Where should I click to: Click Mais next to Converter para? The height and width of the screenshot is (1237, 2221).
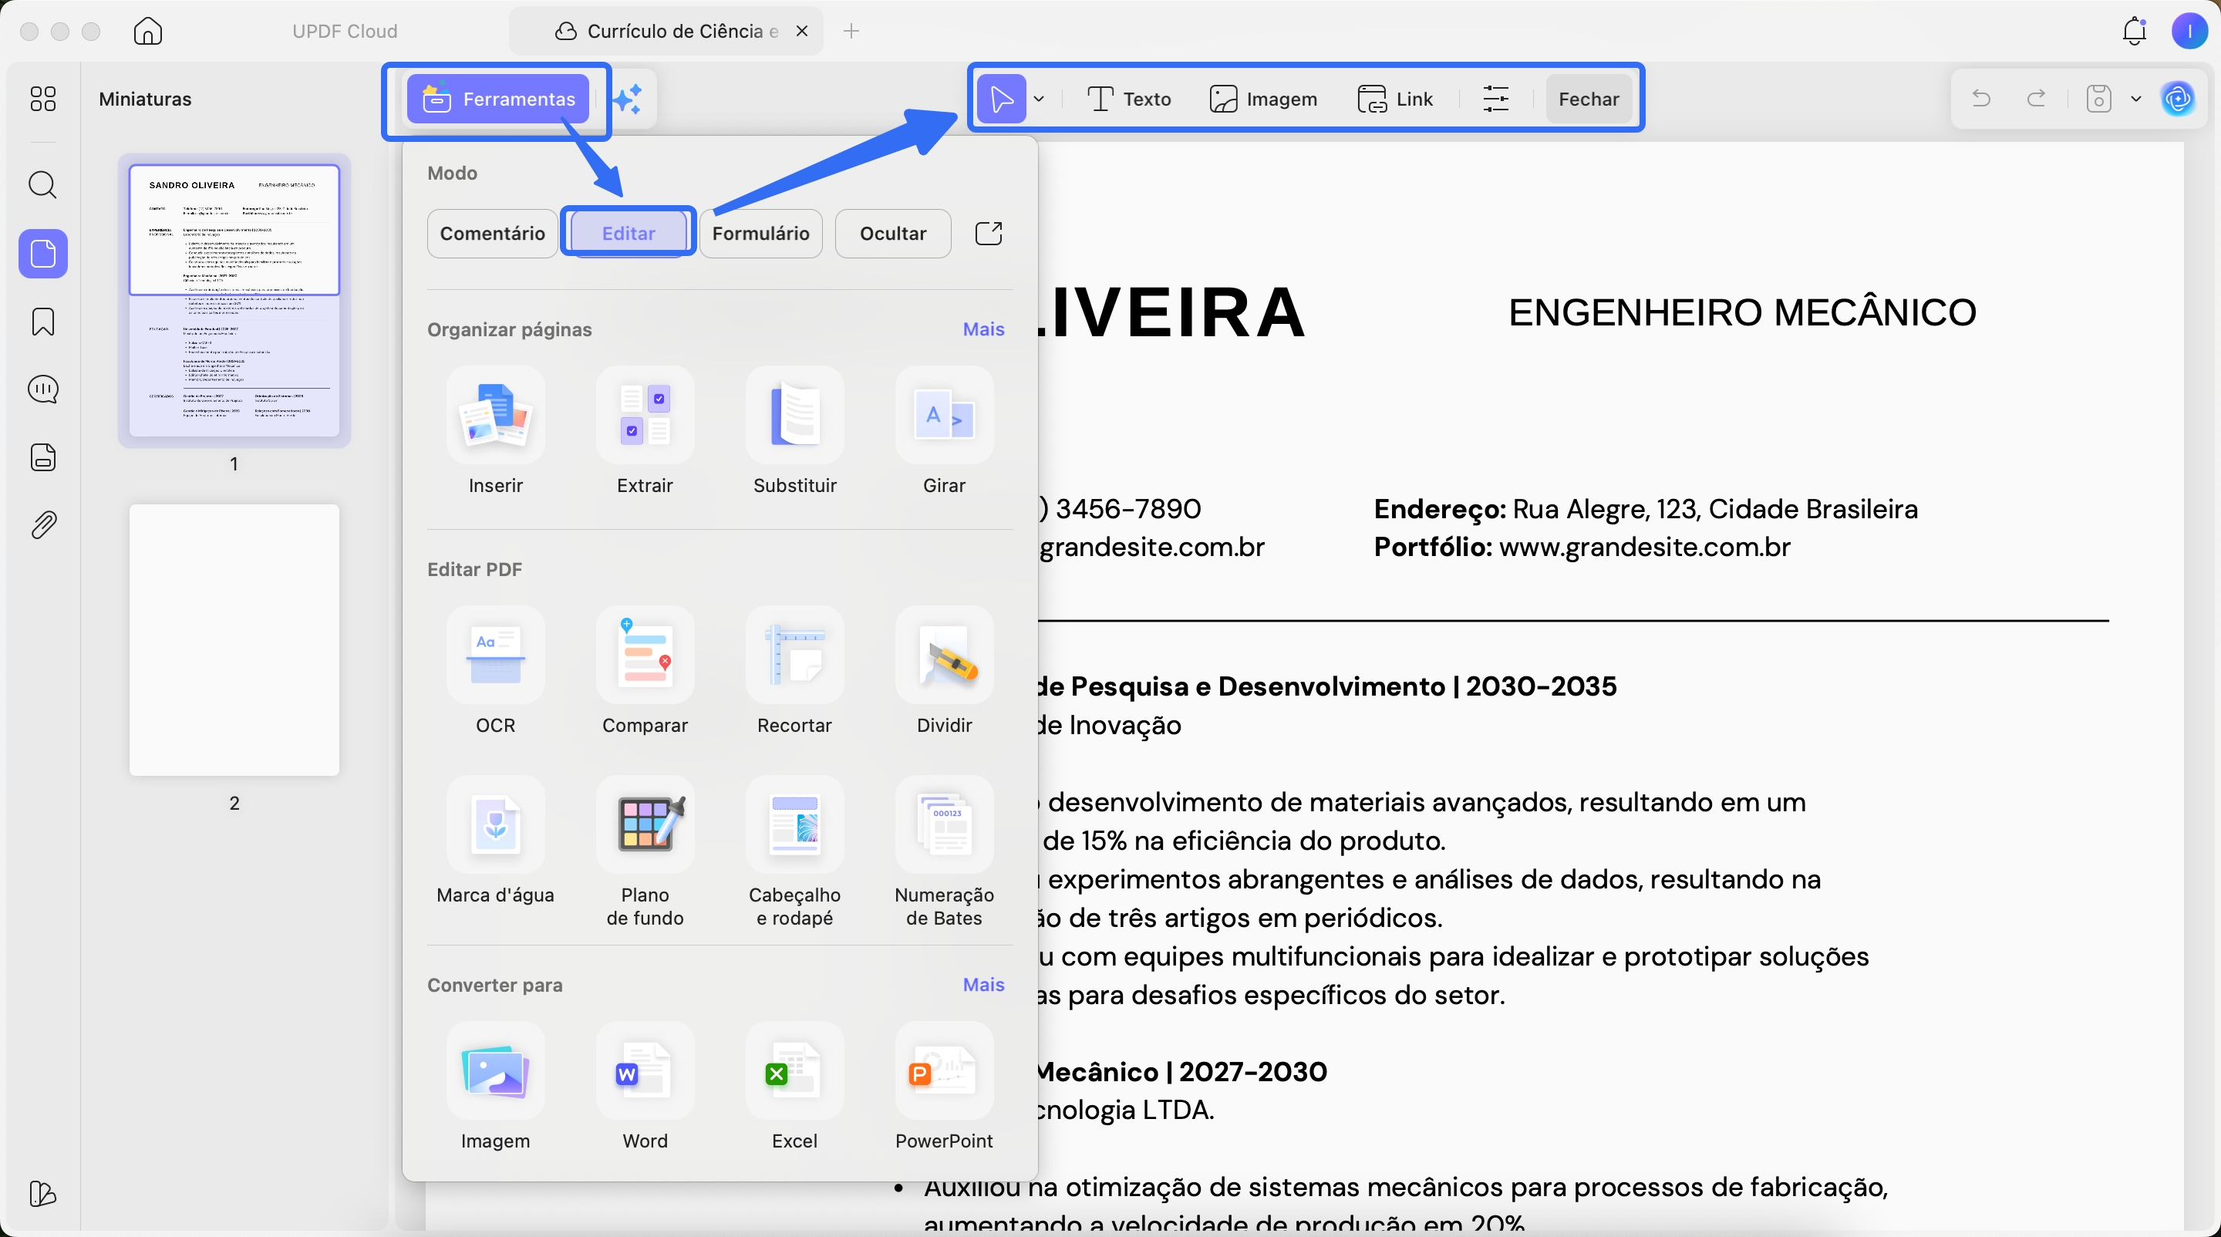983,984
